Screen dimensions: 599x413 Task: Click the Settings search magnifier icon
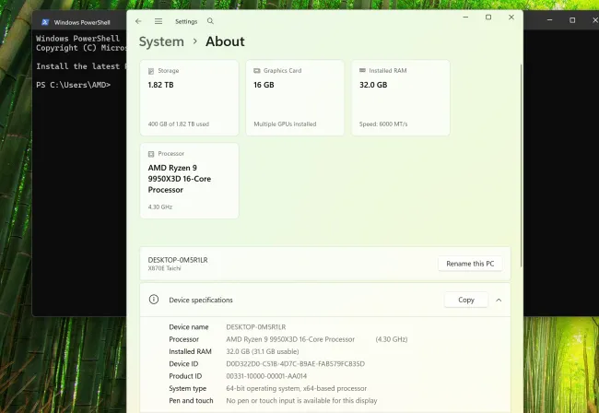coord(210,20)
